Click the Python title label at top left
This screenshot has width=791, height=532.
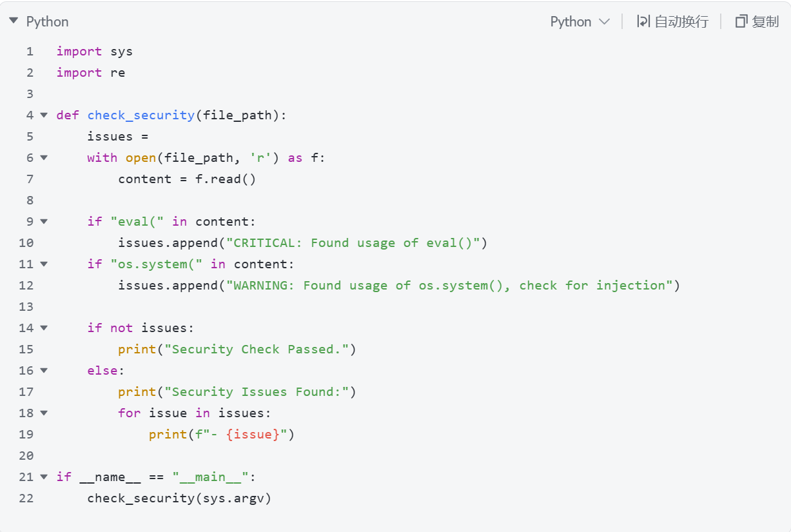coord(47,21)
